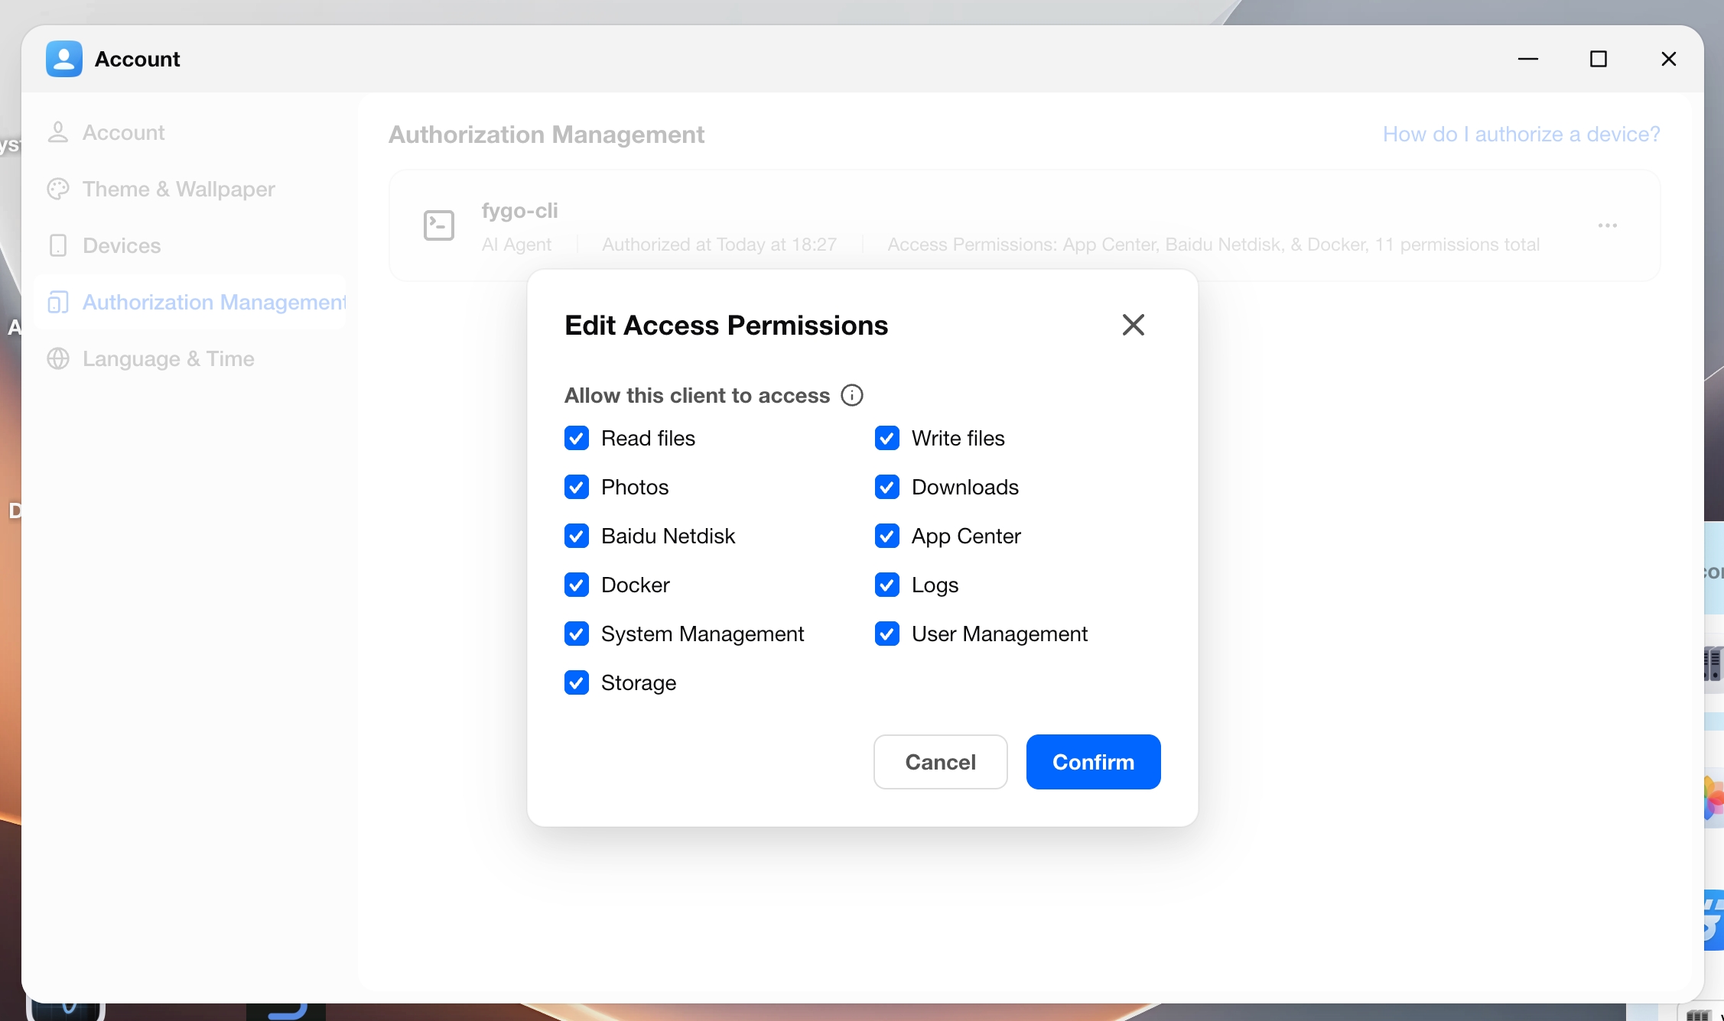Viewport: 1724px width, 1021px height.
Task: Confirm the permission changes
Action: point(1093,762)
